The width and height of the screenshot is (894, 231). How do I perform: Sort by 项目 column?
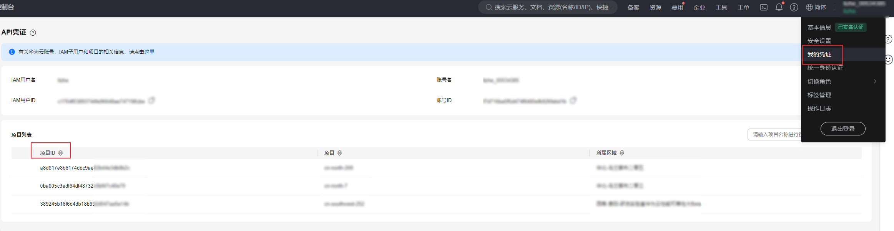coord(339,153)
